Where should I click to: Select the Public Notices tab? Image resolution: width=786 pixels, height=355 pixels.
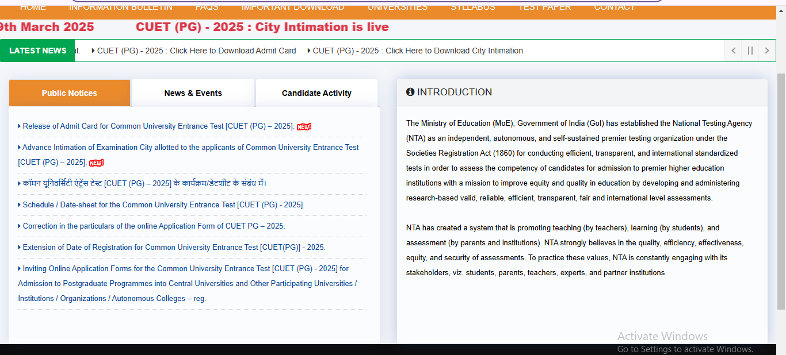coord(69,92)
